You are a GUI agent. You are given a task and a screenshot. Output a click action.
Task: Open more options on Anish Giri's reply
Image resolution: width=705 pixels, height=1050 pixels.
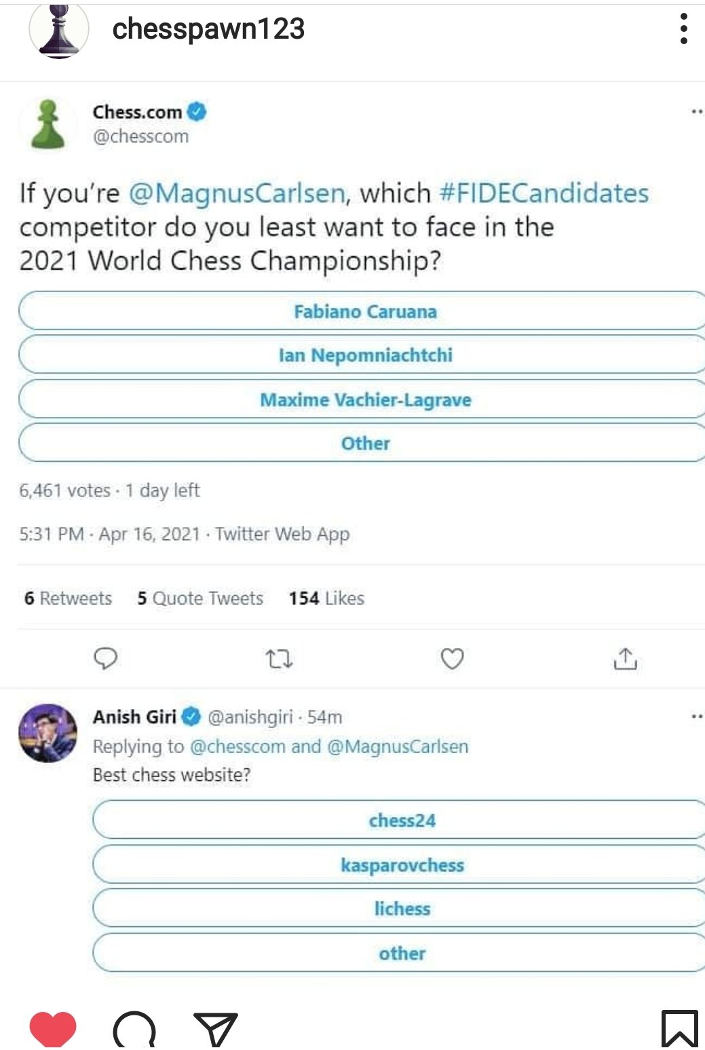click(x=697, y=716)
